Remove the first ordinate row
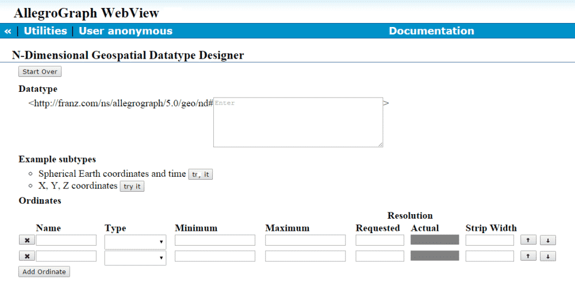 26,240
